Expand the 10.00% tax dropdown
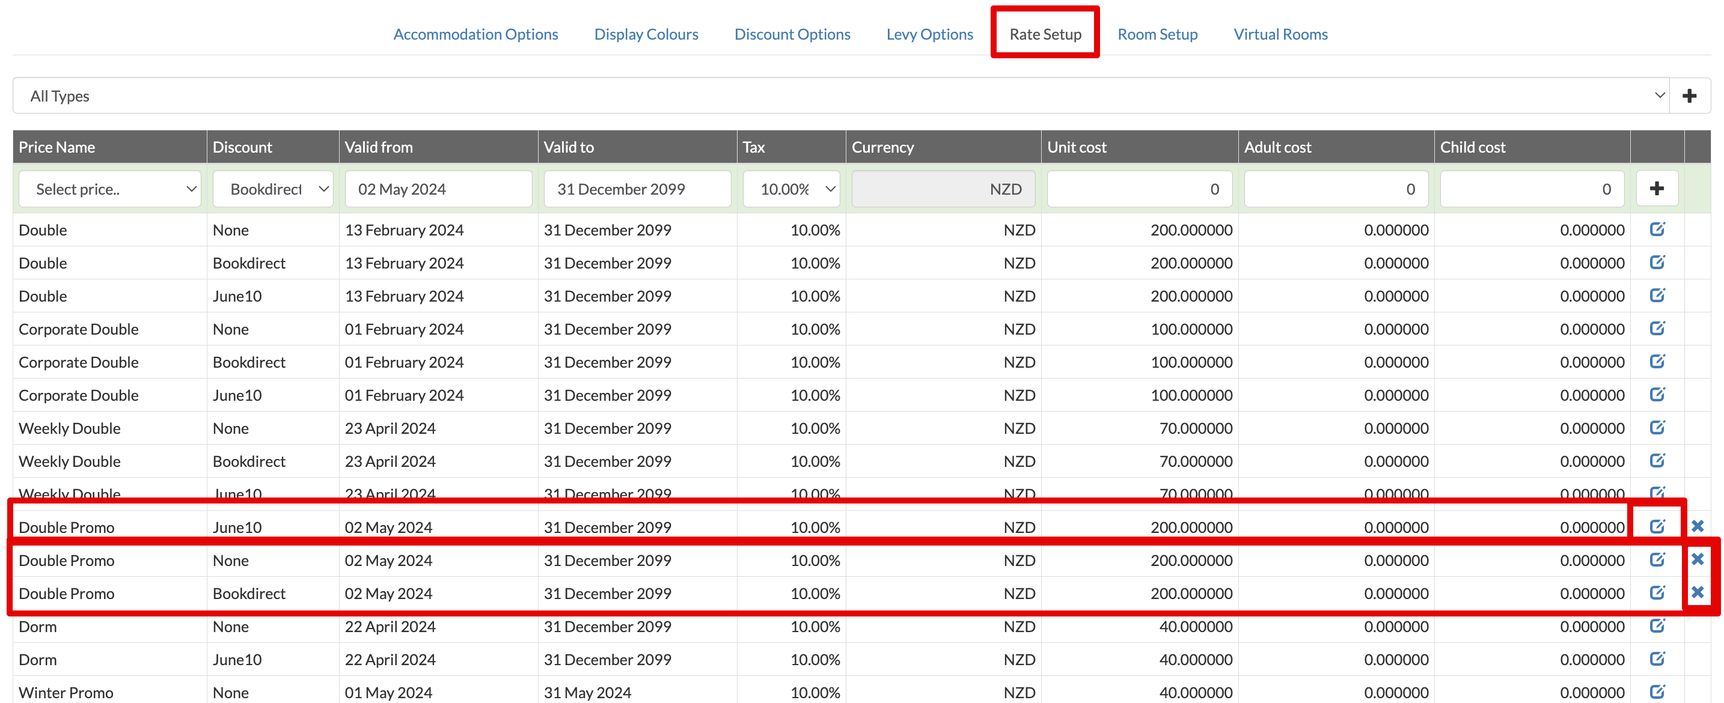1724x703 pixels. pyautogui.click(x=791, y=189)
